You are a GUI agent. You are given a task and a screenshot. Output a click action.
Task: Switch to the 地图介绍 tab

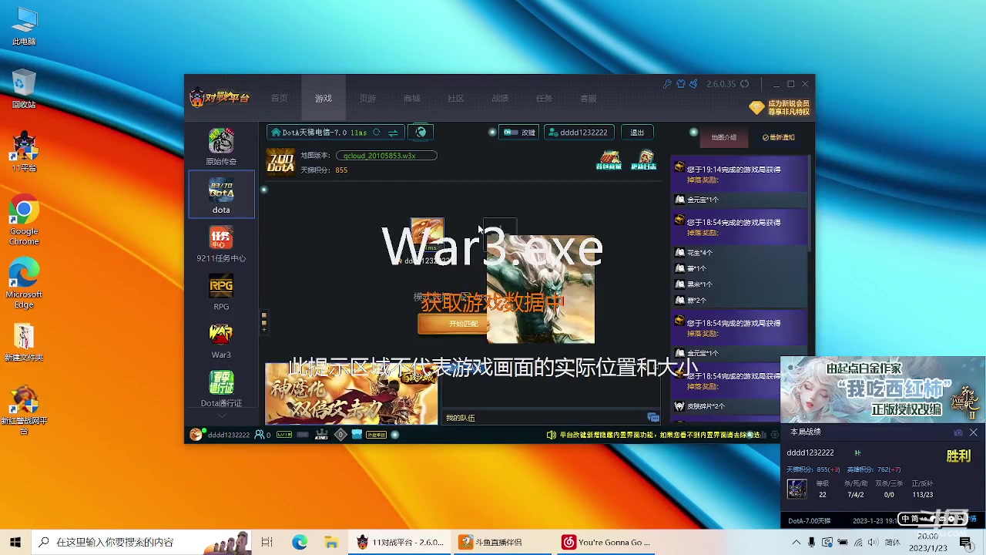coord(723,137)
